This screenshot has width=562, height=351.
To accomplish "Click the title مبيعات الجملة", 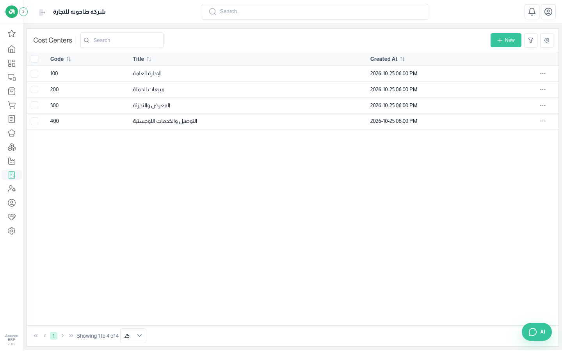I will [149, 89].
